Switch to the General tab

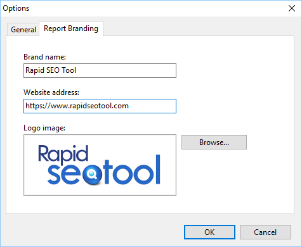(23, 29)
